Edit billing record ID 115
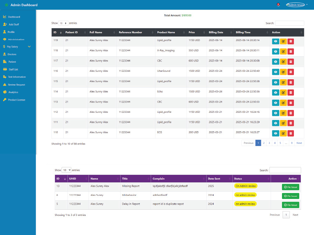Viewport: 314px width, 235px height. click(x=283, y=82)
